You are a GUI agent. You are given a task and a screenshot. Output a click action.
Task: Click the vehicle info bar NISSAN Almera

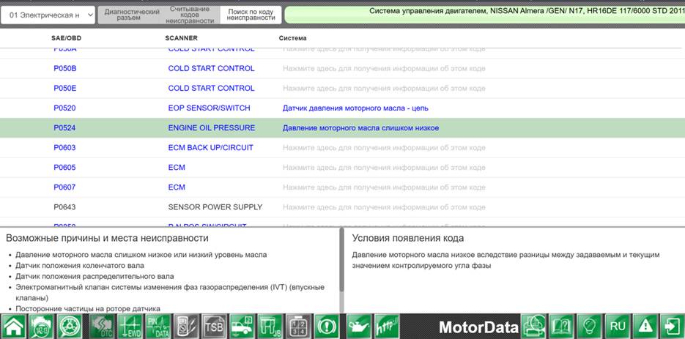[485, 15]
